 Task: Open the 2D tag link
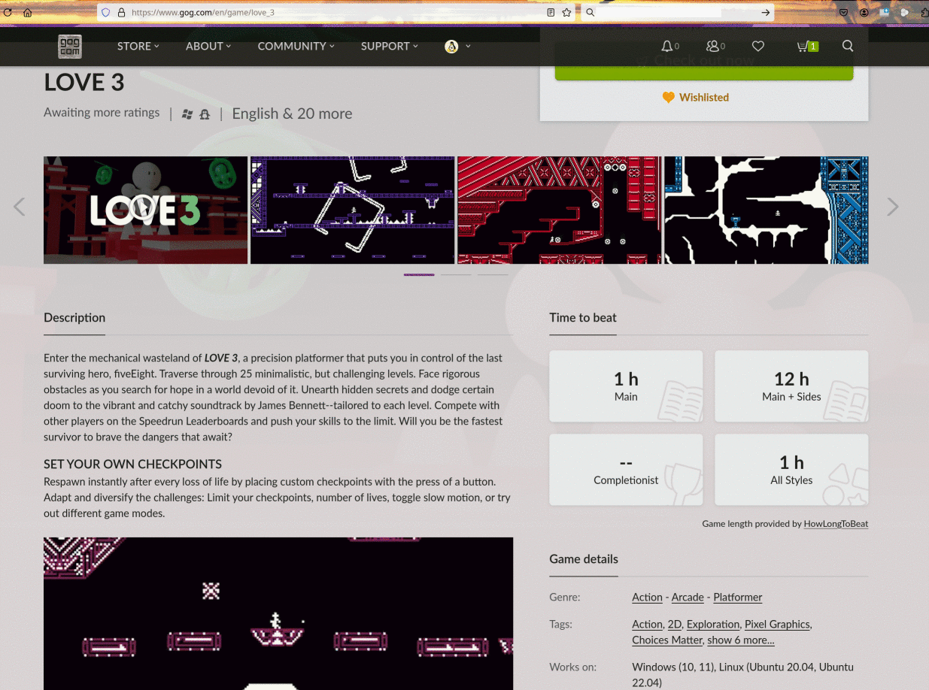(674, 625)
